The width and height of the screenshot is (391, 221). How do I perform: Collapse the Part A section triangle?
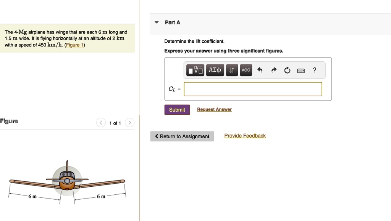[157, 22]
